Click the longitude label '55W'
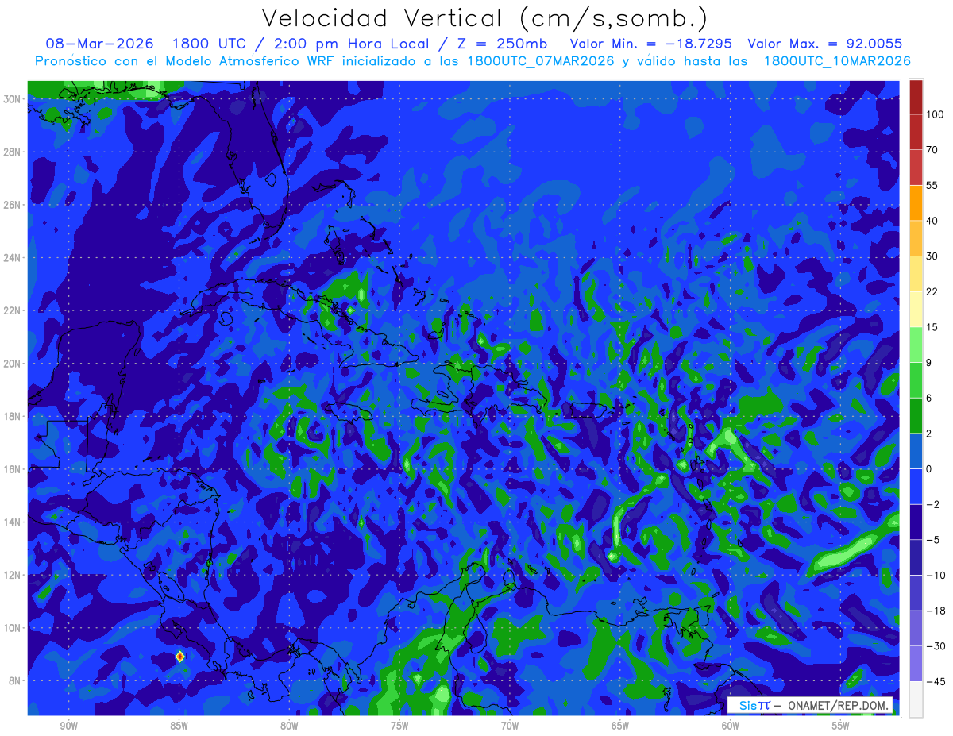 [x=841, y=726]
